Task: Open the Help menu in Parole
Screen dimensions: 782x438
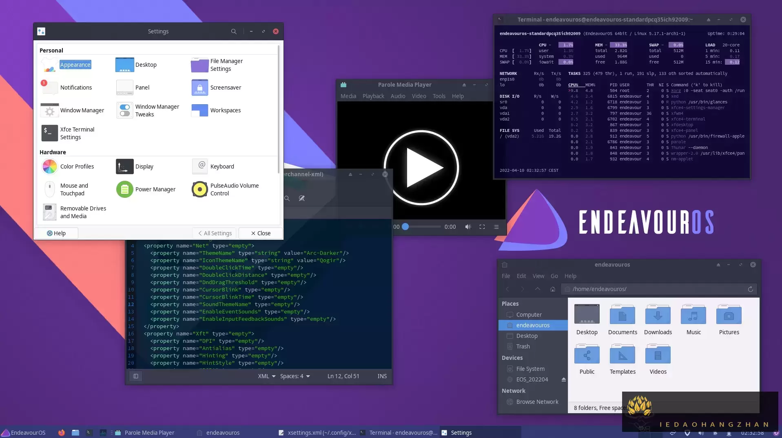Action: coord(458,96)
